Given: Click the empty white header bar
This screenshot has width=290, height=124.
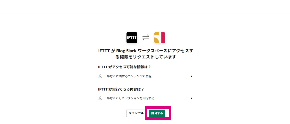Looking at the screenshot, I should point(145,6).
